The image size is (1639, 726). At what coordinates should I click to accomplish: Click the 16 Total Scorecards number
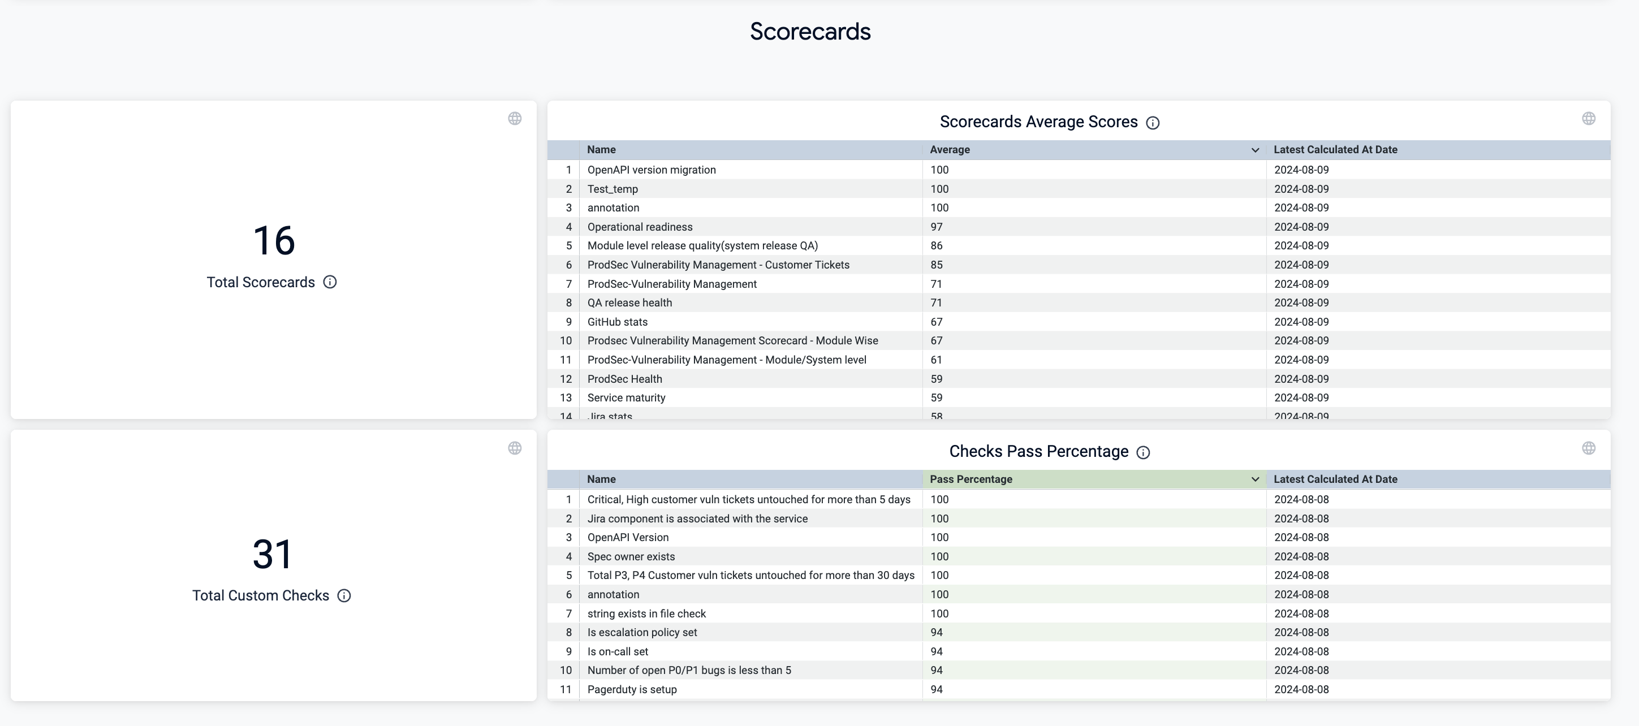274,240
